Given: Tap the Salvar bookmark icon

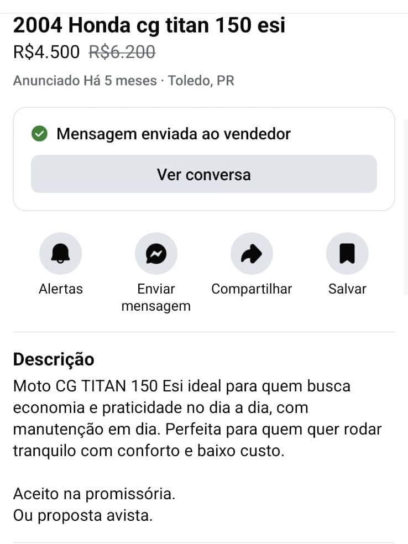Looking at the screenshot, I should (x=347, y=254).
